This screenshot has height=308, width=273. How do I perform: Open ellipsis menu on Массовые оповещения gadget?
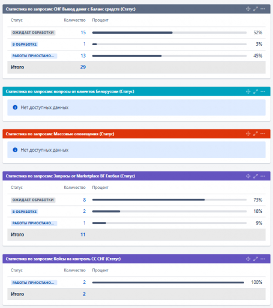263,134
